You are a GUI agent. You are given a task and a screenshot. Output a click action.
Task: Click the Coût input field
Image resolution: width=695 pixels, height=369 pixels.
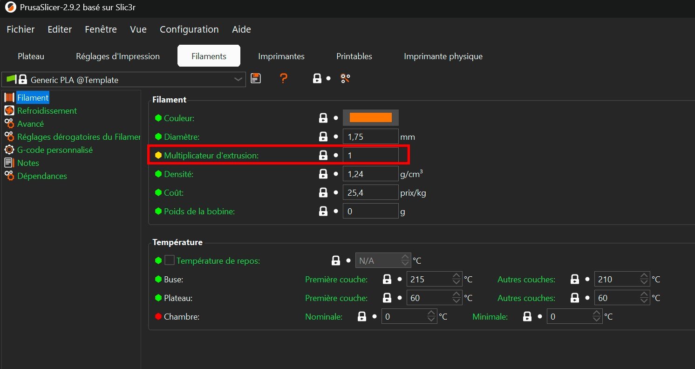[x=371, y=192]
